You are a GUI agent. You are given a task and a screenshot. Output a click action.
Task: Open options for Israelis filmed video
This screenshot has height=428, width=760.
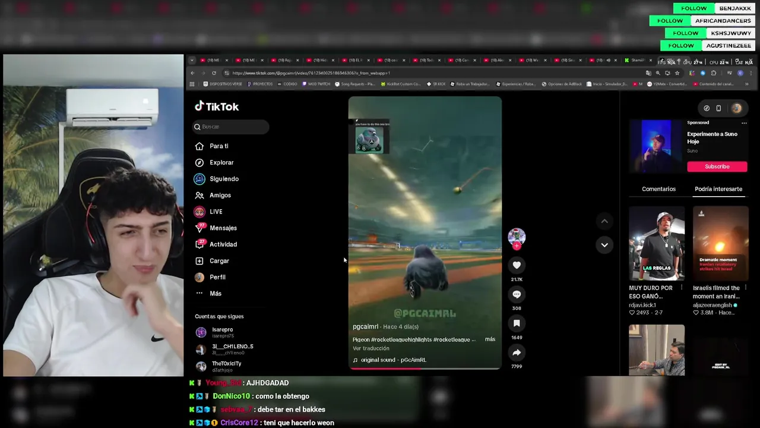pyautogui.click(x=746, y=288)
